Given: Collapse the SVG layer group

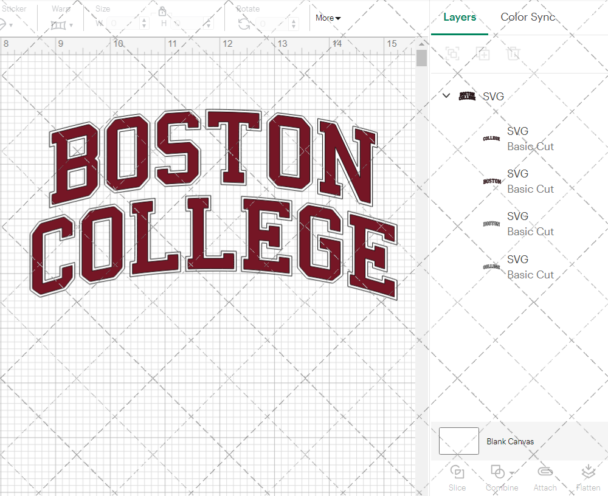Looking at the screenshot, I should pos(446,95).
